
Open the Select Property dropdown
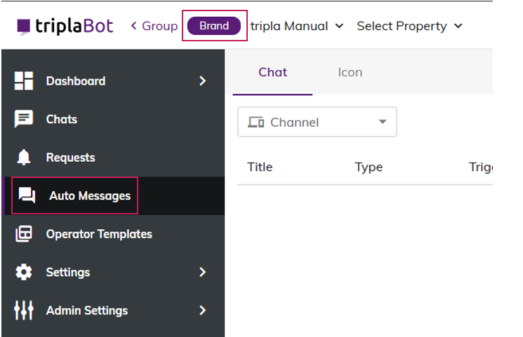[x=409, y=26]
